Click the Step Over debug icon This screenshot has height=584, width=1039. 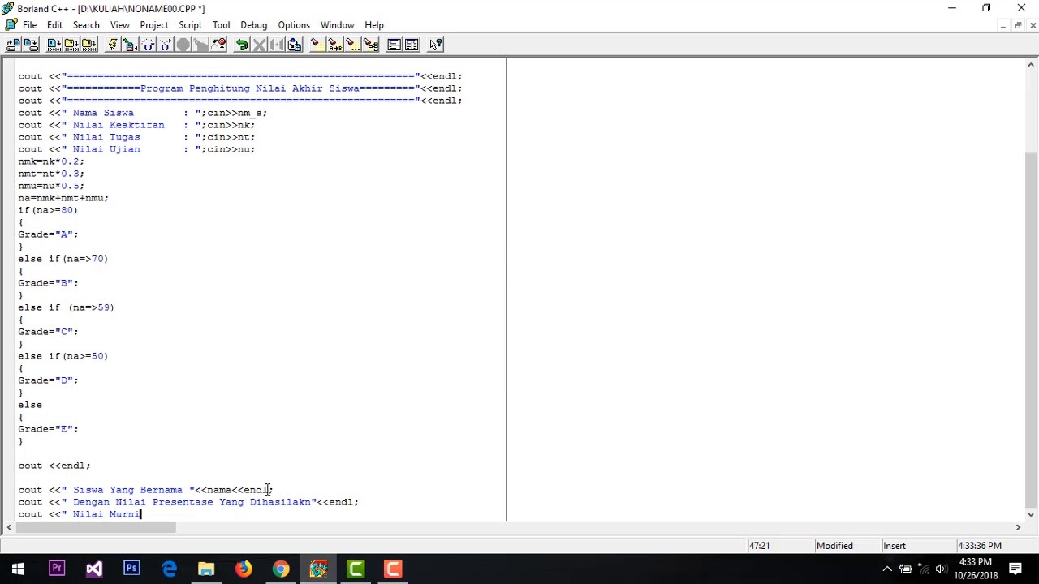(148, 45)
